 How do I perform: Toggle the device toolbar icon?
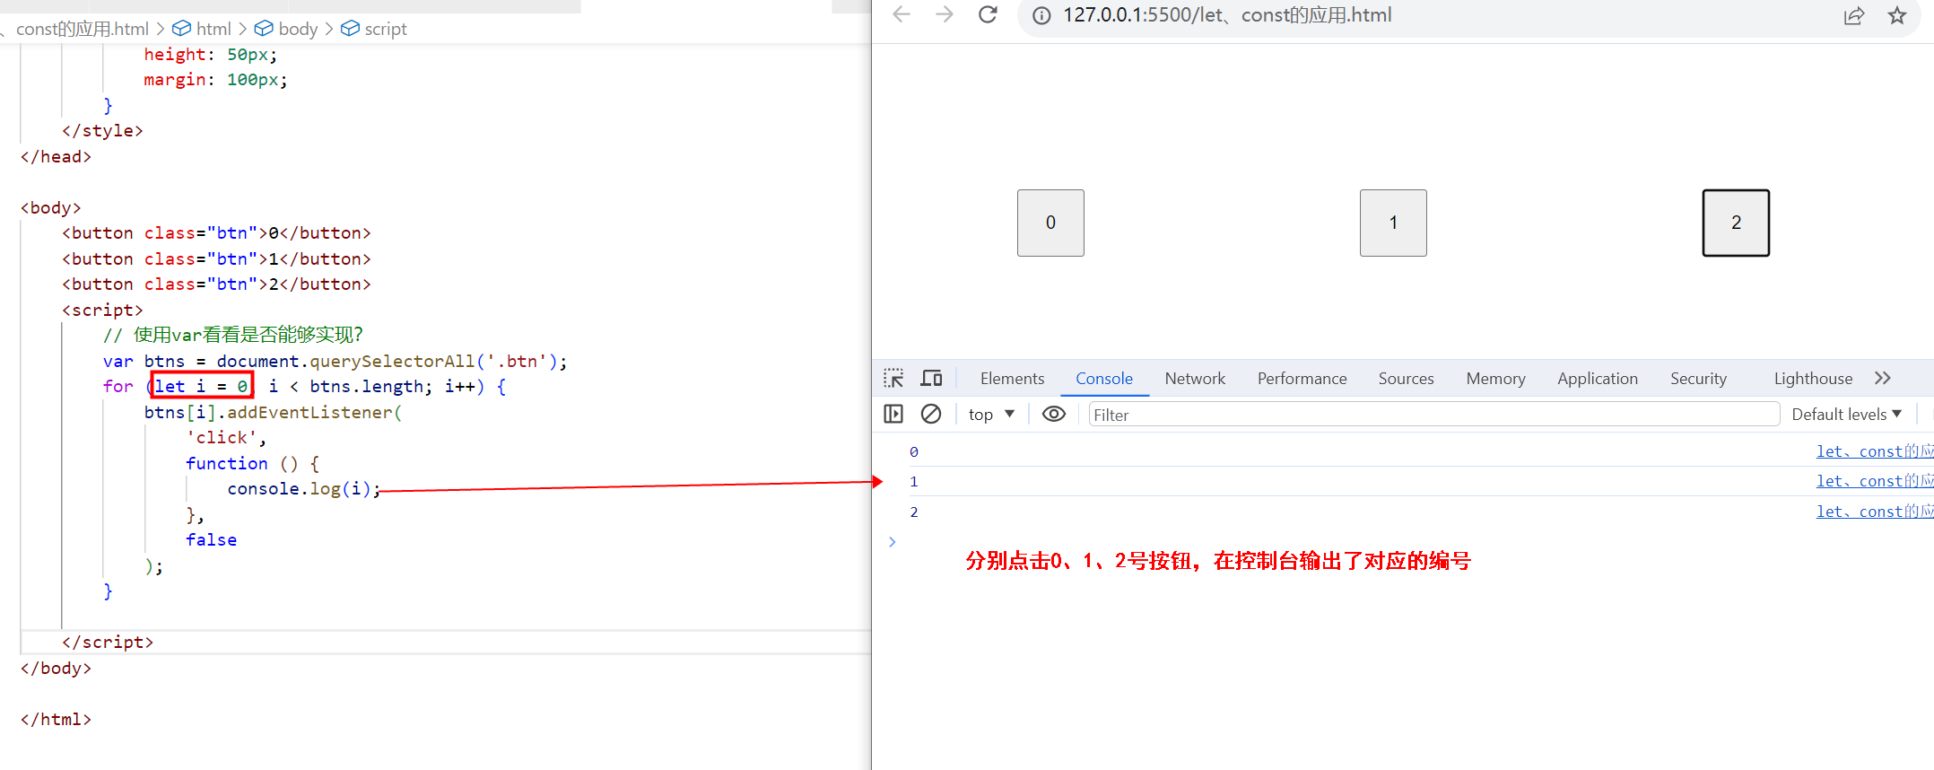pyautogui.click(x=931, y=379)
